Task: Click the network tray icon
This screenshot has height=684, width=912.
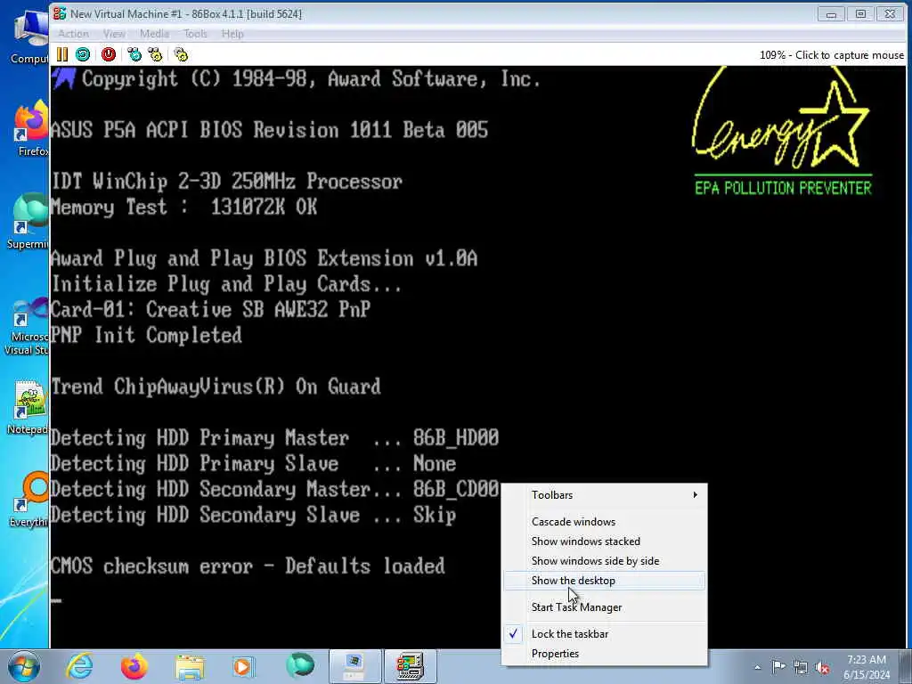Action: (801, 668)
